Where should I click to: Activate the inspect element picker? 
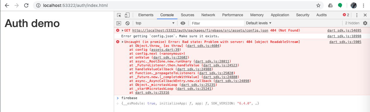tap(119, 15)
